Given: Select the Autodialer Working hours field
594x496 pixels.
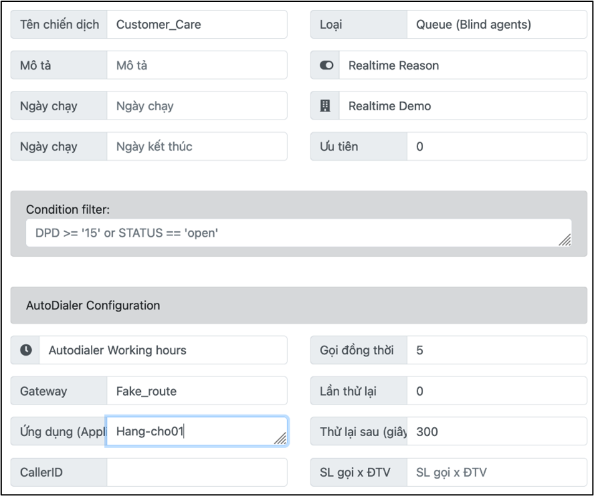Looking at the screenshot, I should point(163,350).
